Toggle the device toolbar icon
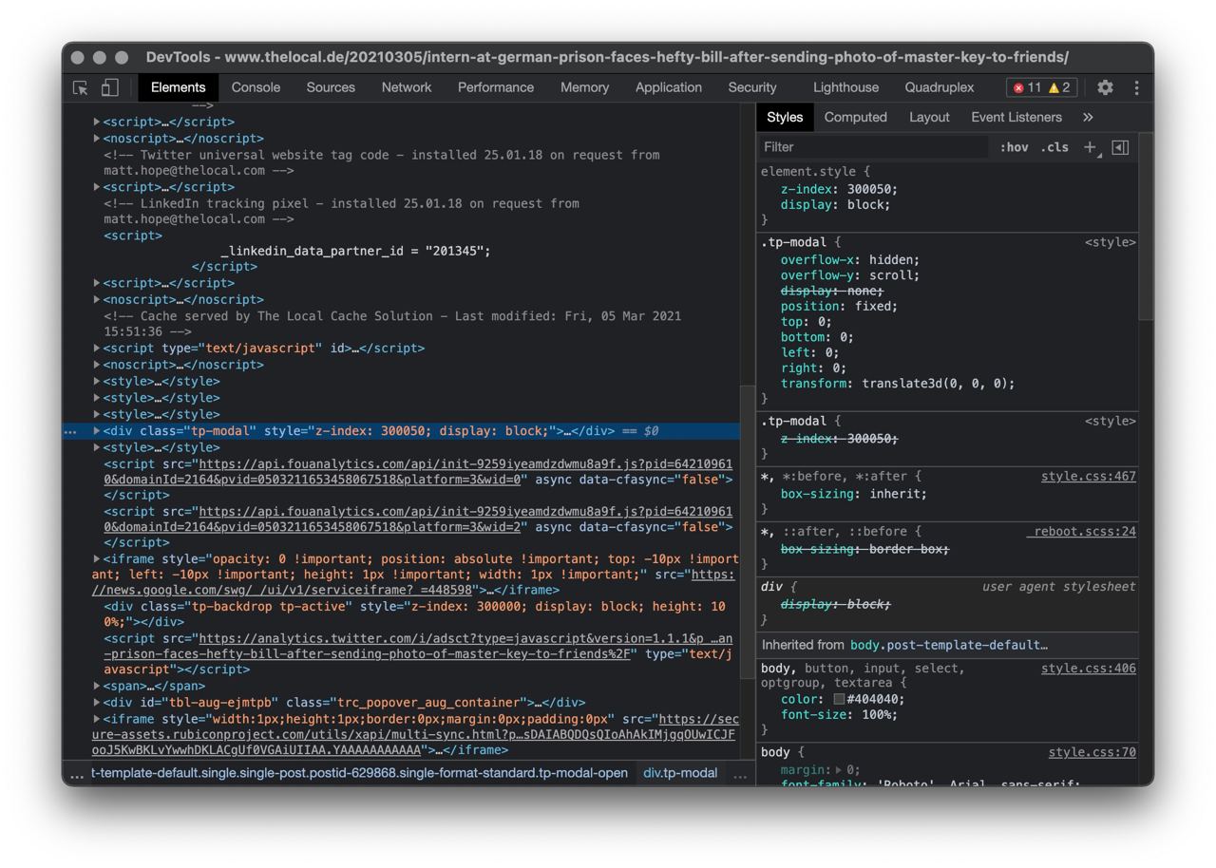 [x=109, y=87]
